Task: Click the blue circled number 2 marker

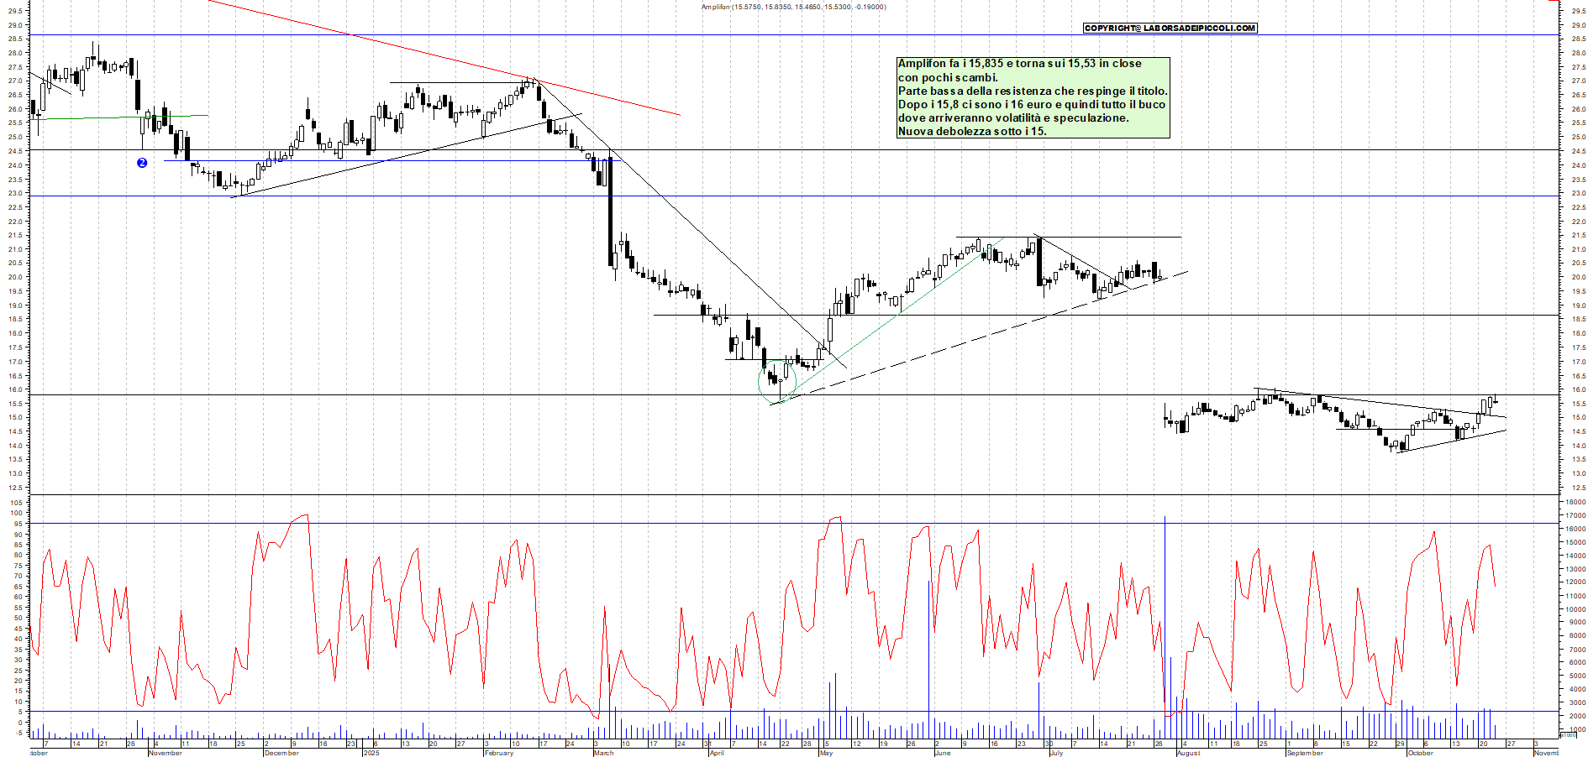Action: pyautogui.click(x=142, y=163)
